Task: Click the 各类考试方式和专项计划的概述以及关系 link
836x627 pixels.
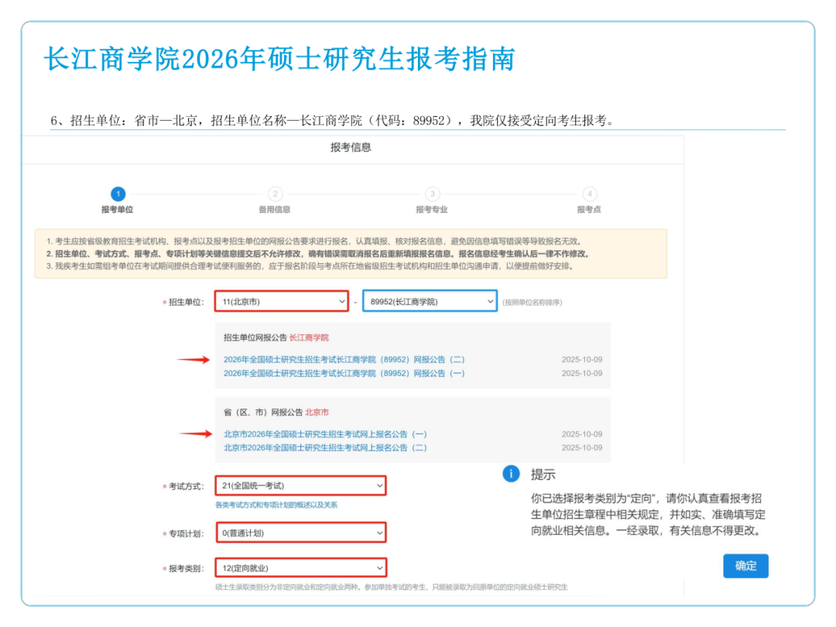Action: tap(276, 505)
